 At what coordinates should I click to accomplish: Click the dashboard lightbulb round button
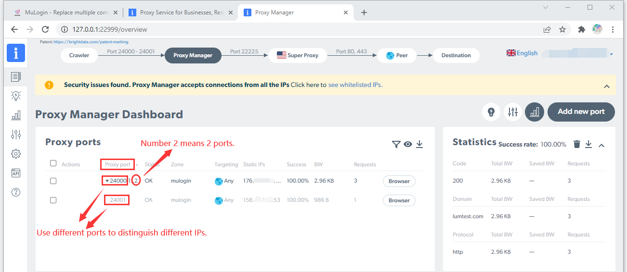pos(491,112)
